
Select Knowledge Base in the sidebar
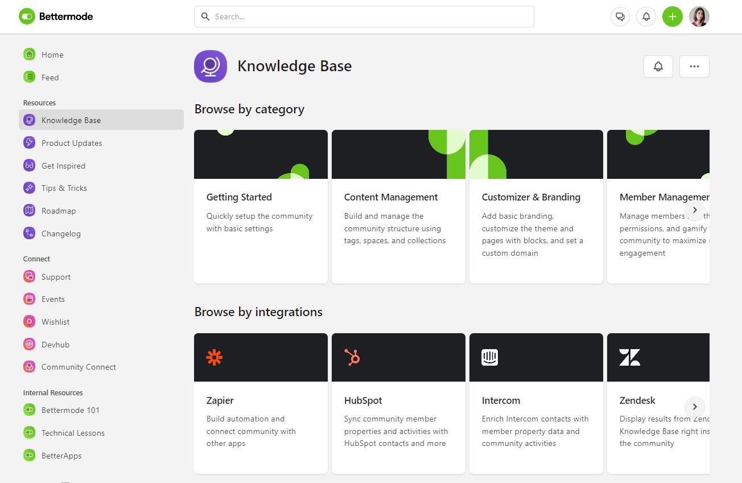(101, 120)
